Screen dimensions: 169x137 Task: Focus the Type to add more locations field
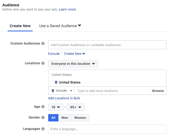coord(113,91)
